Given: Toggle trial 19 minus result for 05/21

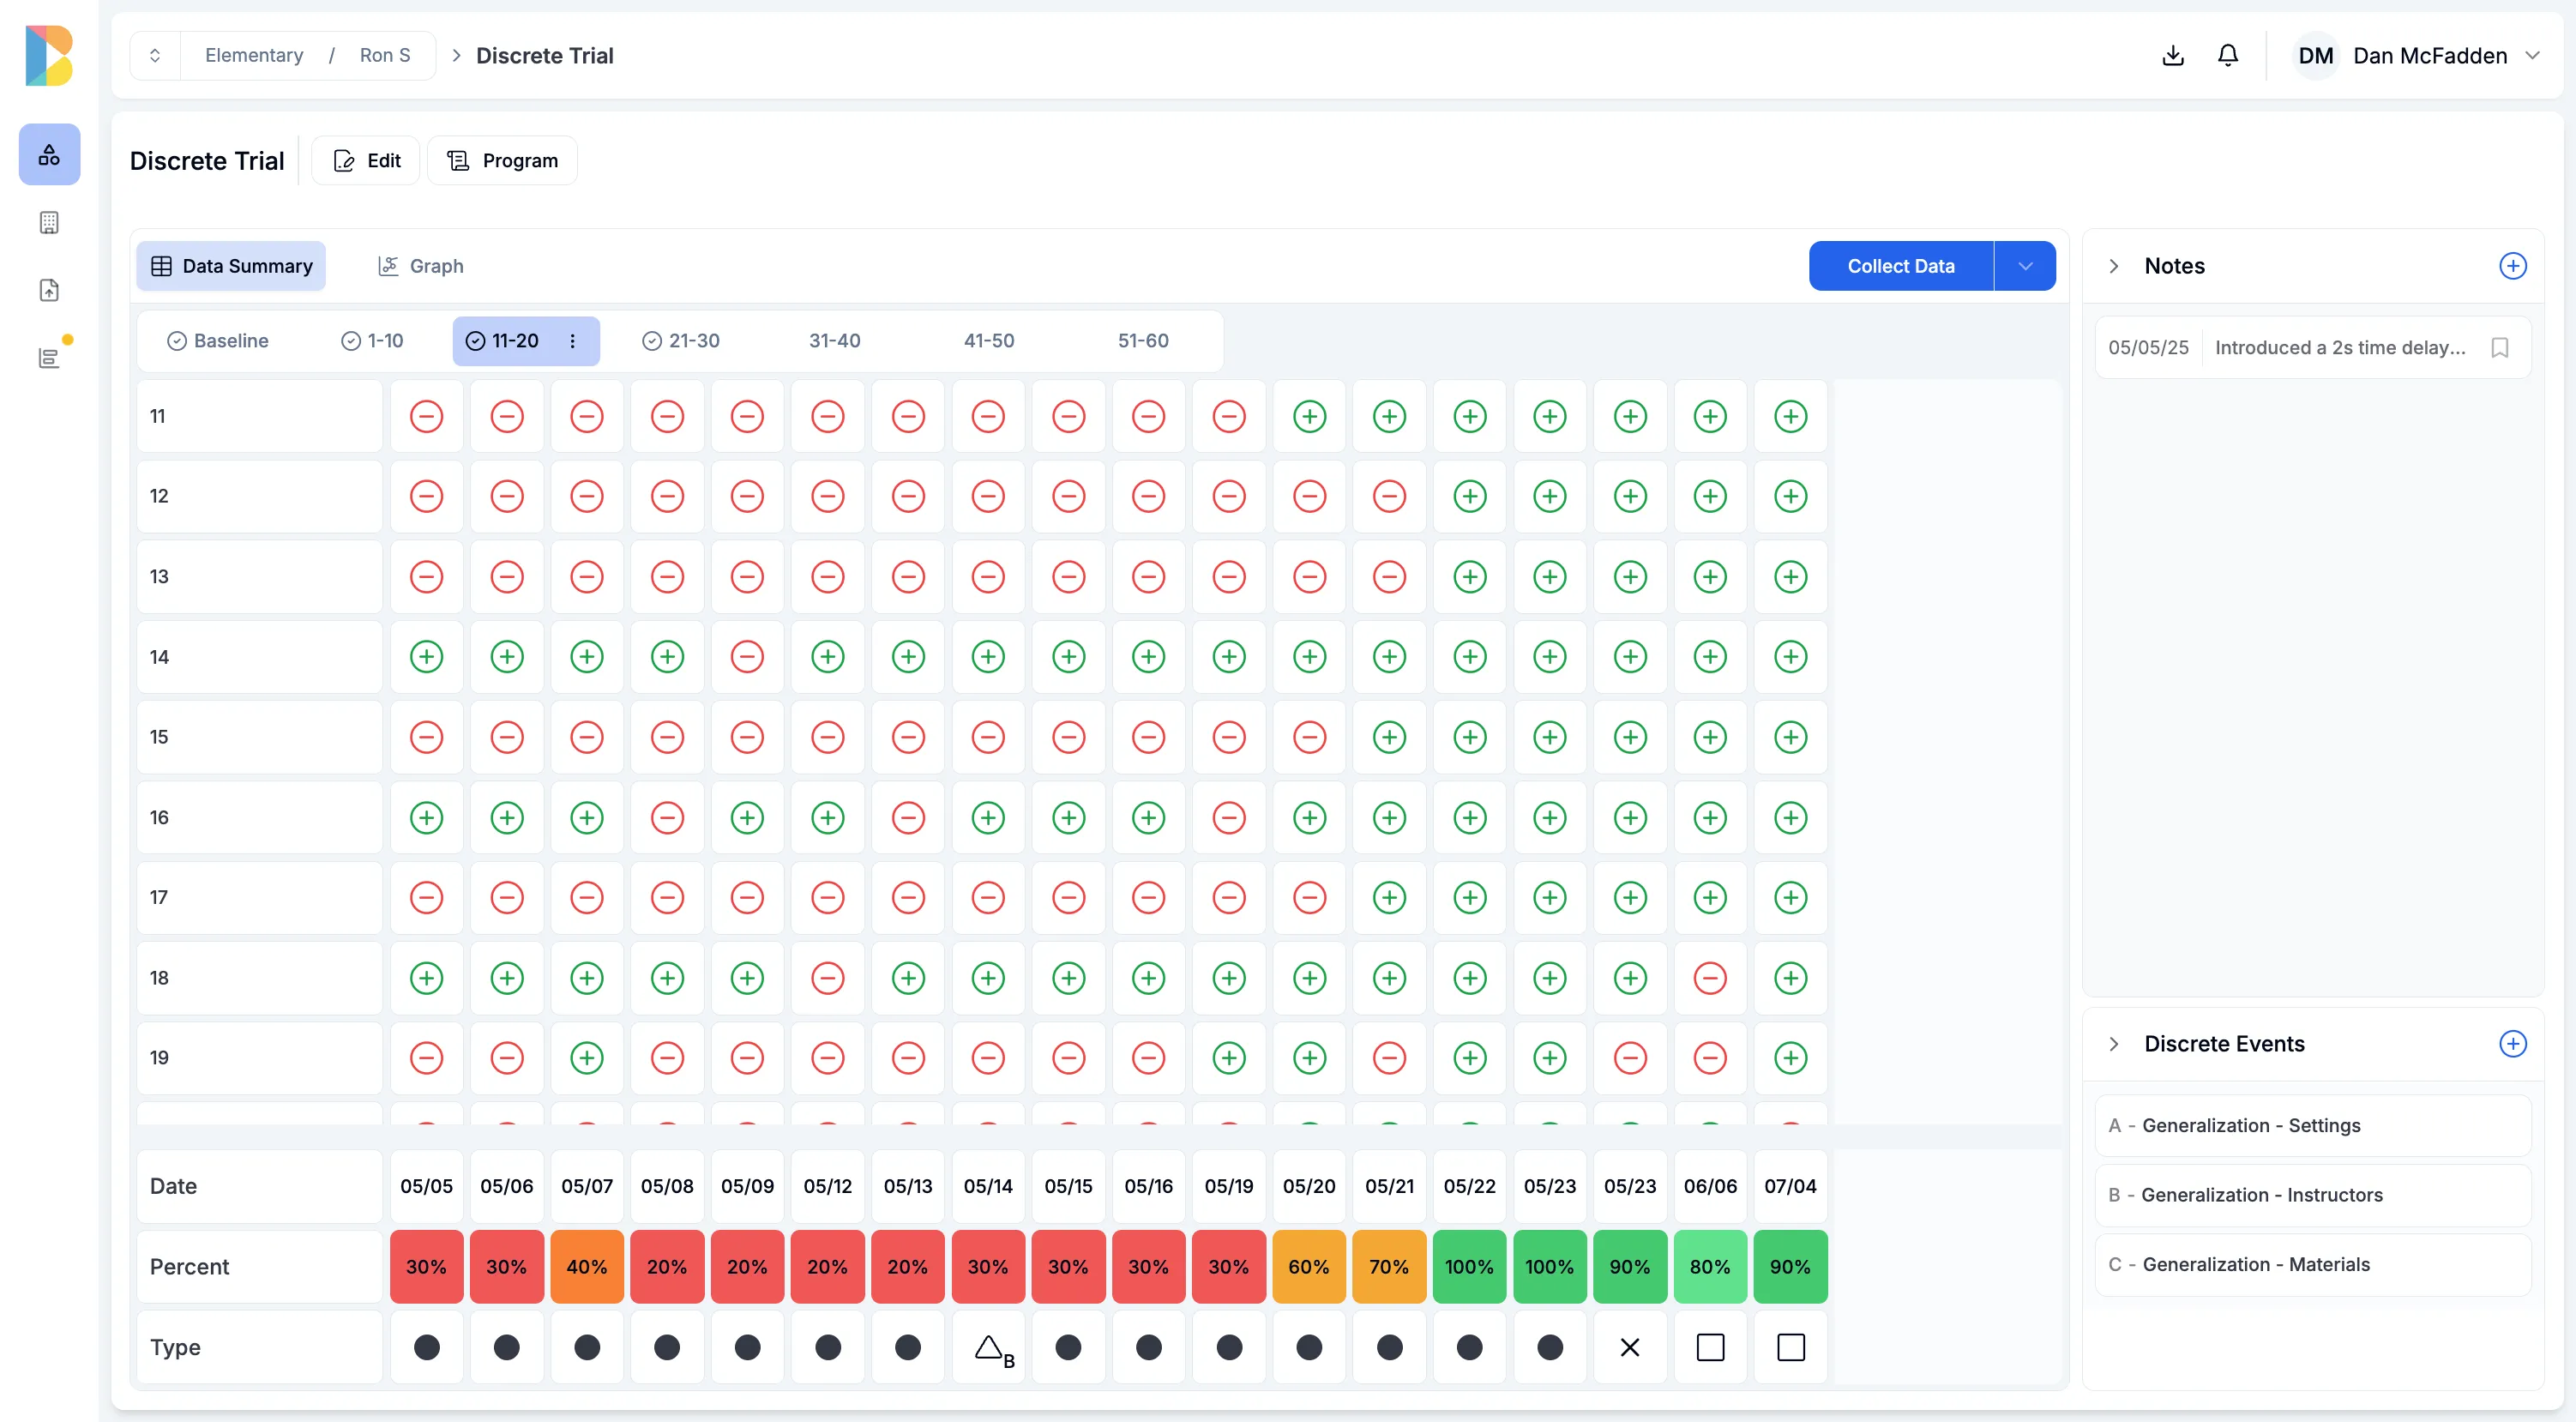Looking at the screenshot, I should click(1389, 1058).
